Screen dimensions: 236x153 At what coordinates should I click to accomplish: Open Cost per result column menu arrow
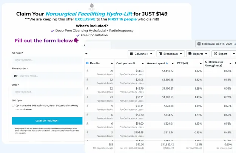[143, 63]
